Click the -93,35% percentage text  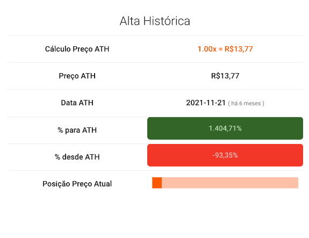click(x=225, y=155)
